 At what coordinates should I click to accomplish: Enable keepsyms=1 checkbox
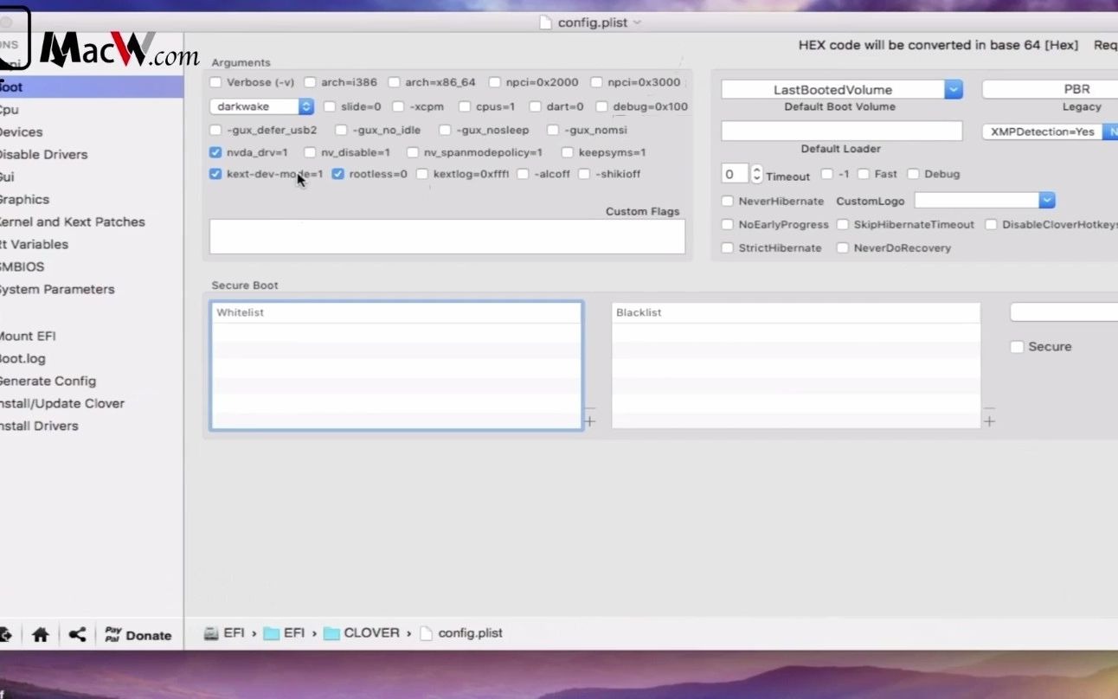tap(567, 152)
